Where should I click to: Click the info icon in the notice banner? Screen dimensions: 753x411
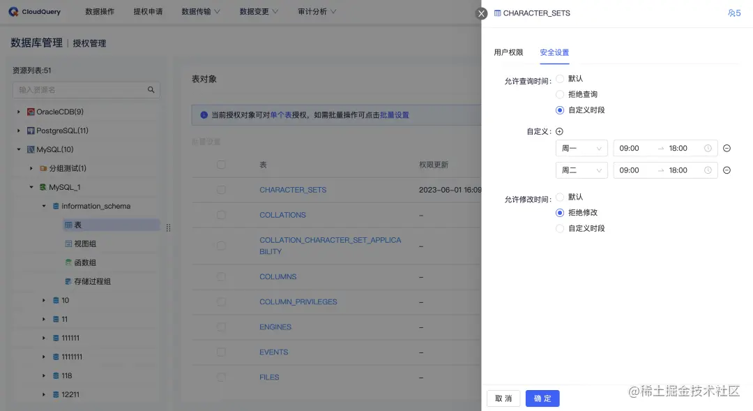click(204, 115)
